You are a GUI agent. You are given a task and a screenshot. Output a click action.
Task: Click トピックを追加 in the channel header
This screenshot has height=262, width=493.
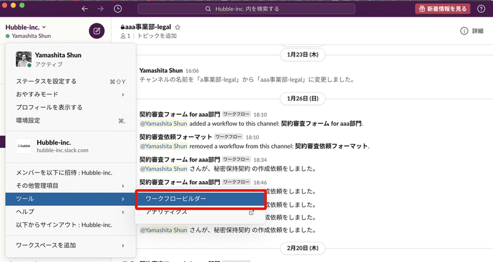click(x=157, y=36)
